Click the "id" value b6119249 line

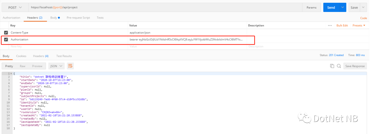54,99
